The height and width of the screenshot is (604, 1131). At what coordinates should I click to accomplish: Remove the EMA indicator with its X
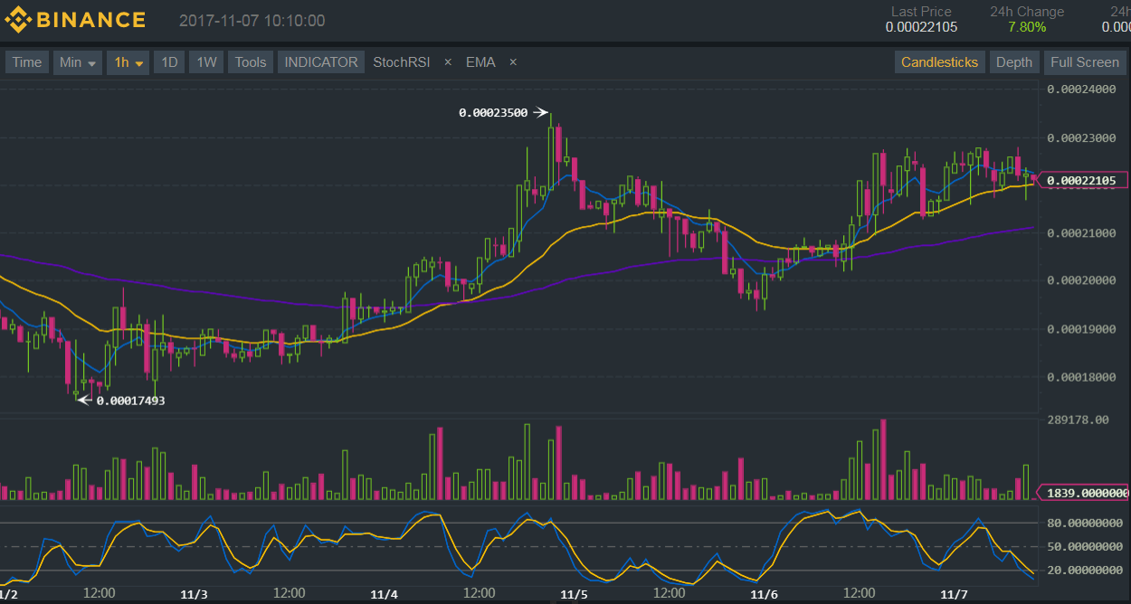click(513, 62)
